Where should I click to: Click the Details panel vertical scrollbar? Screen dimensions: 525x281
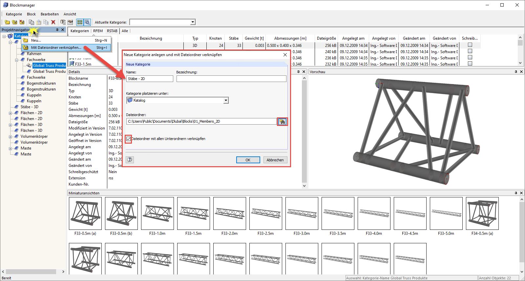pyautogui.click(x=304, y=132)
